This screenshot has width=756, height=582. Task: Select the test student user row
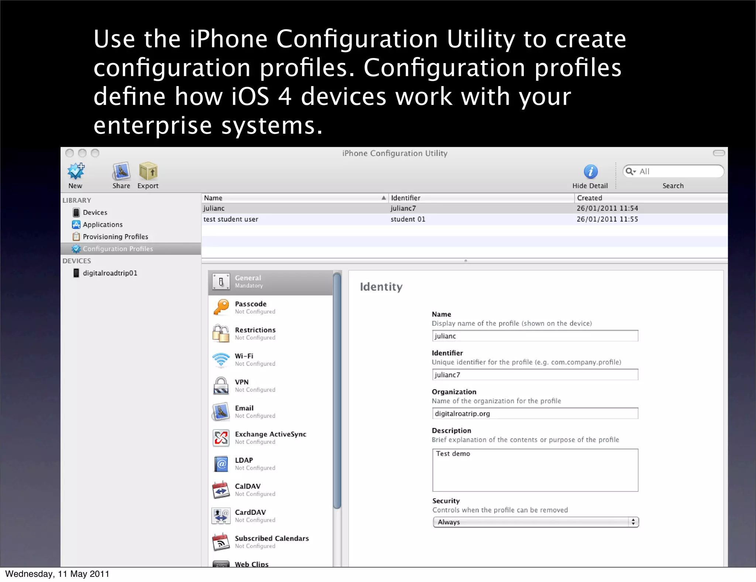[x=465, y=219]
